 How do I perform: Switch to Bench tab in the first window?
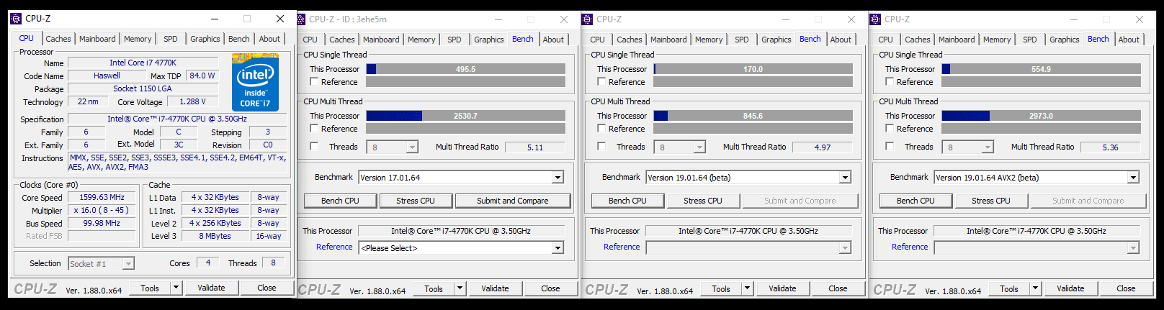[x=239, y=39]
